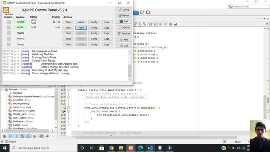
Task: Click NetBeans record macro red button
Action: [x=160, y=24]
